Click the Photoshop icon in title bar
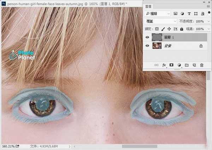This screenshot has width=212, height=150. tap(4, 4)
